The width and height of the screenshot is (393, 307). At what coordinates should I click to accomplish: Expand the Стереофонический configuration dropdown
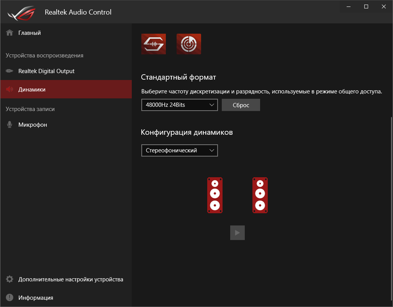[x=179, y=150]
